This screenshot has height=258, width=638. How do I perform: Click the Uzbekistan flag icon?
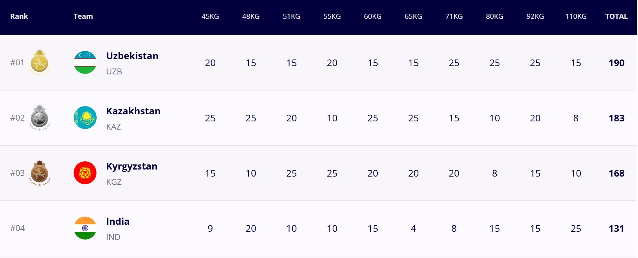coord(85,63)
